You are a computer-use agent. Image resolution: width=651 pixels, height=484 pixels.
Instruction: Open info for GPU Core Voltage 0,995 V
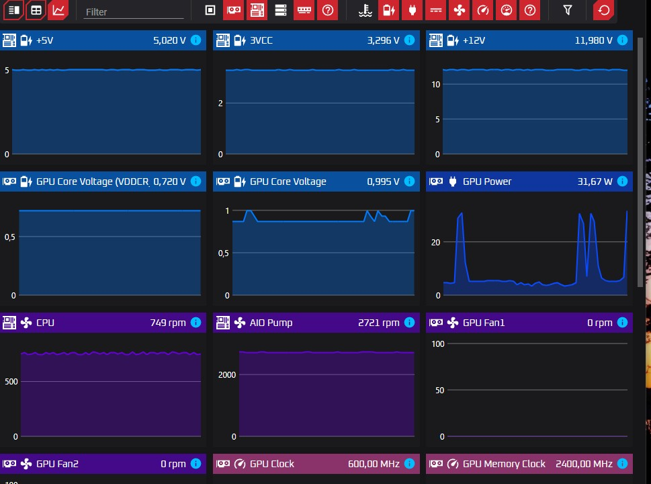click(x=409, y=181)
